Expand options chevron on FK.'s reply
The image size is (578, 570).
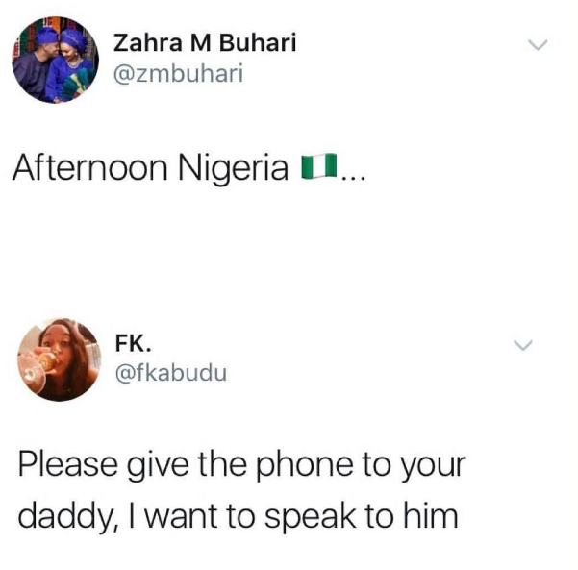point(523,345)
